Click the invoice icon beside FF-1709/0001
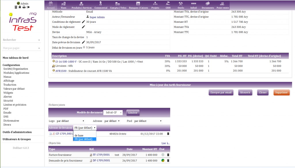295x168 pixels. click(91, 155)
